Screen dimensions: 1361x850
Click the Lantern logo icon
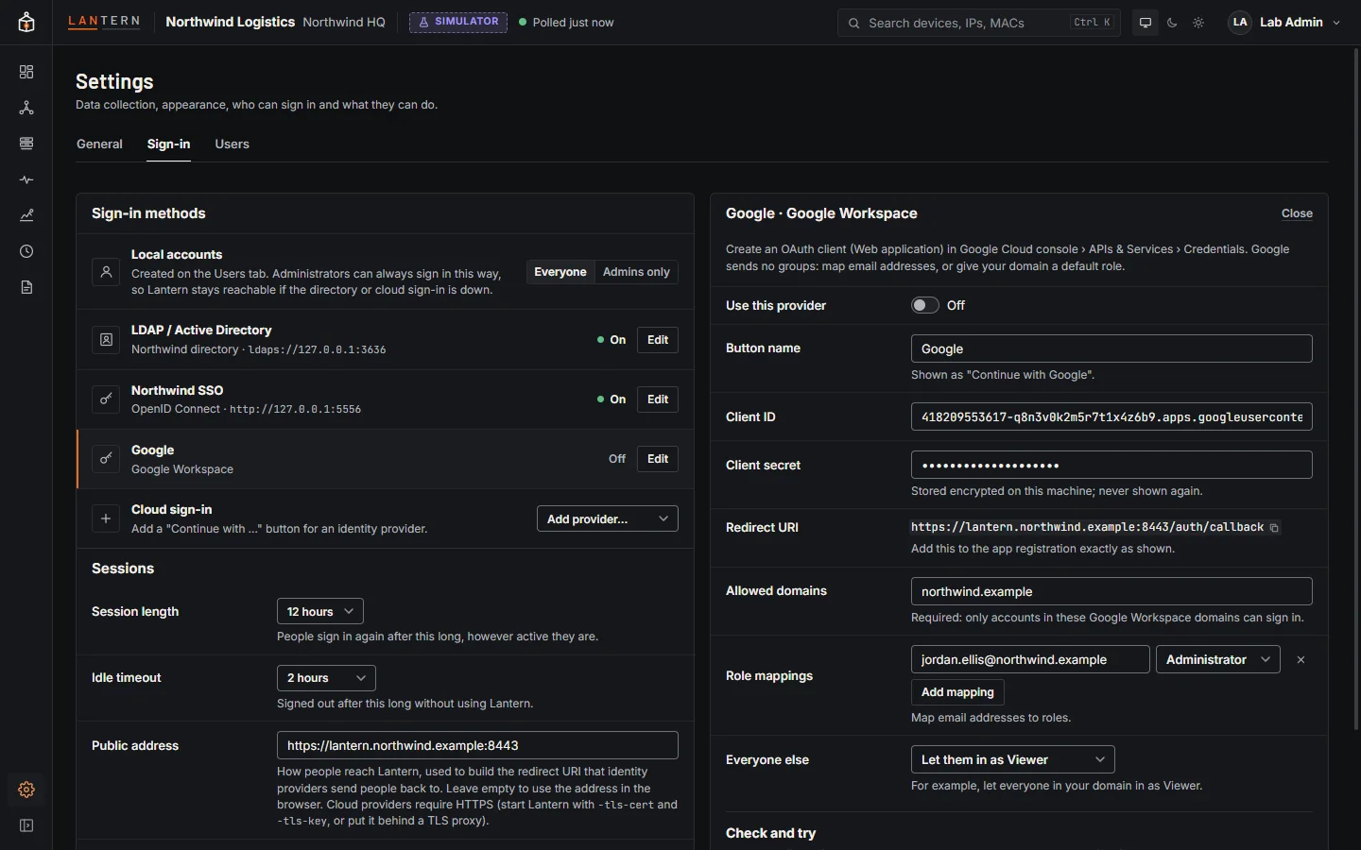[x=26, y=23]
